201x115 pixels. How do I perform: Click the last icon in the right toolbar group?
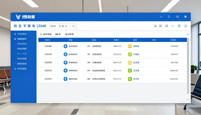click(186, 26)
